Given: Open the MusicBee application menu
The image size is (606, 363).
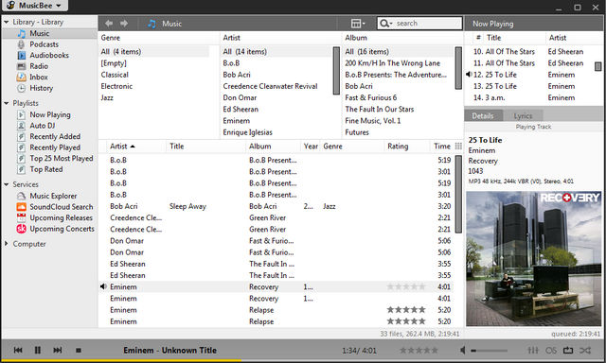Looking at the screenshot, I should (x=35, y=6).
